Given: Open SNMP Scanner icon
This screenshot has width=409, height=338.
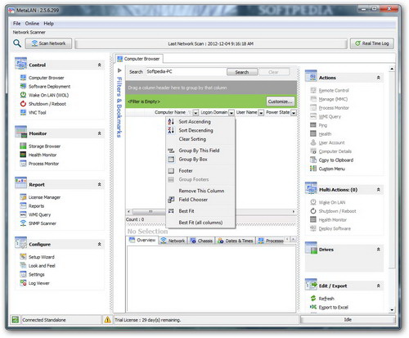Looking at the screenshot, I should tap(23, 223).
